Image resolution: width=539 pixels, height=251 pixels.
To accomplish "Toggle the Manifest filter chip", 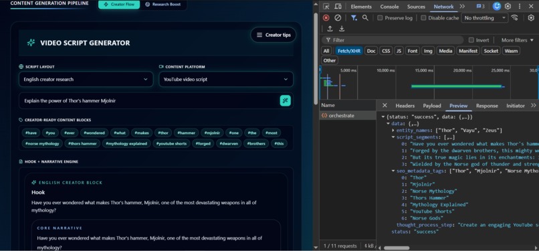I will (469, 51).
